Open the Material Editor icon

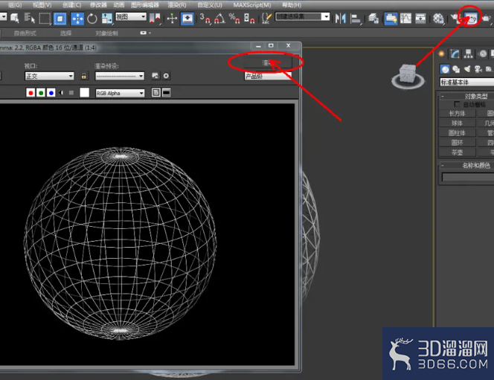(x=438, y=19)
